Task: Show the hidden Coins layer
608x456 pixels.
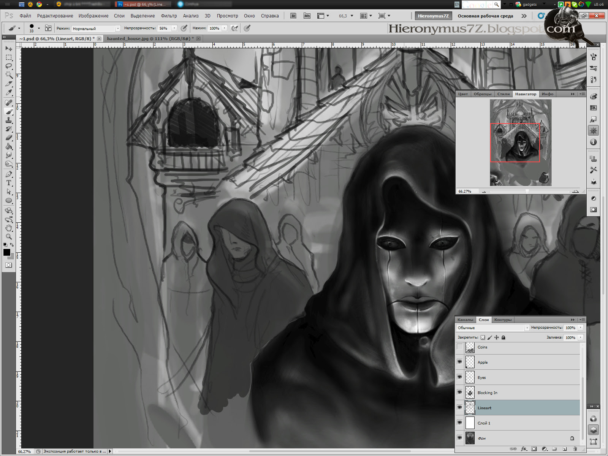Action: (460, 347)
